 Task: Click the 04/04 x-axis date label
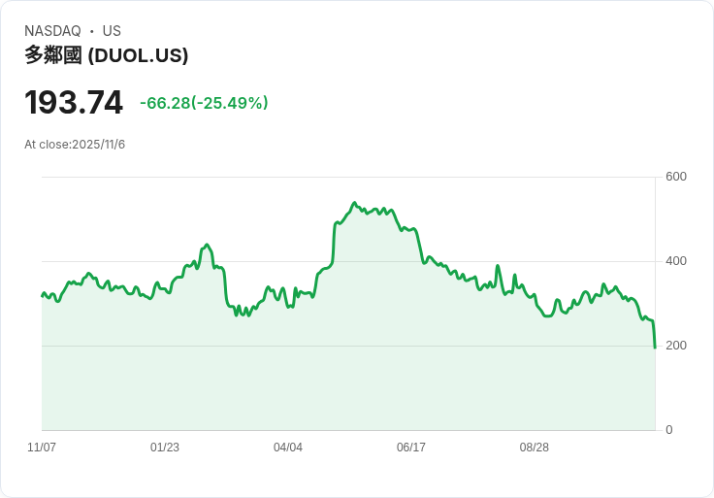pyautogui.click(x=288, y=447)
